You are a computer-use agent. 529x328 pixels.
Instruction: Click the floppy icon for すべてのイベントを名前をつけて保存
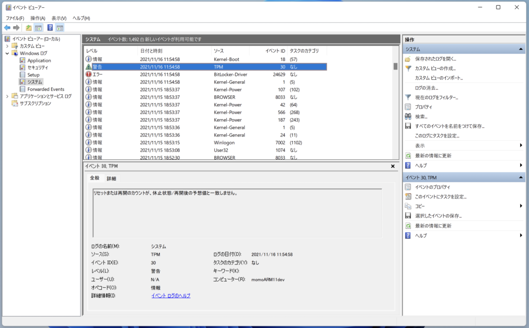(408, 126)
